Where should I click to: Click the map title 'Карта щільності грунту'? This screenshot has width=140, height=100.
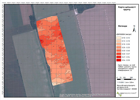pyautogui.click(x=127, y=8)
